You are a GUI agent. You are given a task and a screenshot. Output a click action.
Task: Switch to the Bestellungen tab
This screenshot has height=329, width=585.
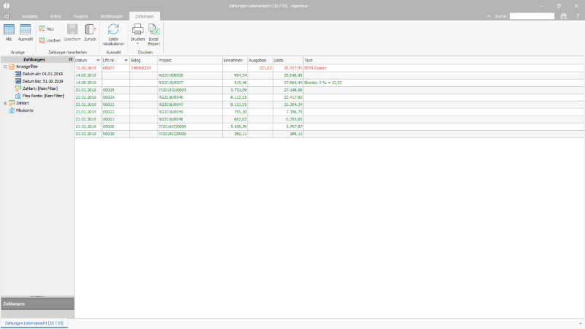point(112,16)
